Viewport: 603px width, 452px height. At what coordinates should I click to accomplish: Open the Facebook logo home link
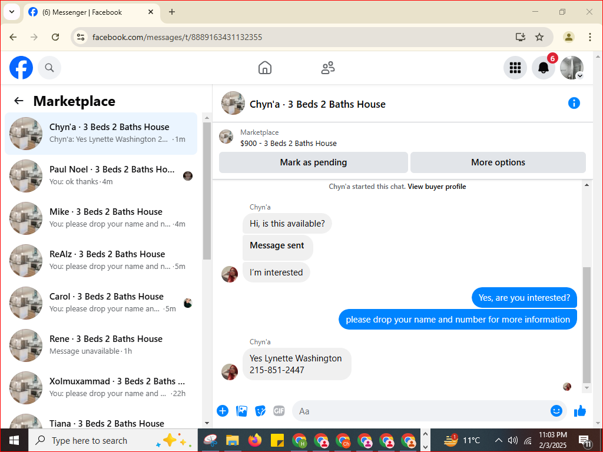[21, 68]
